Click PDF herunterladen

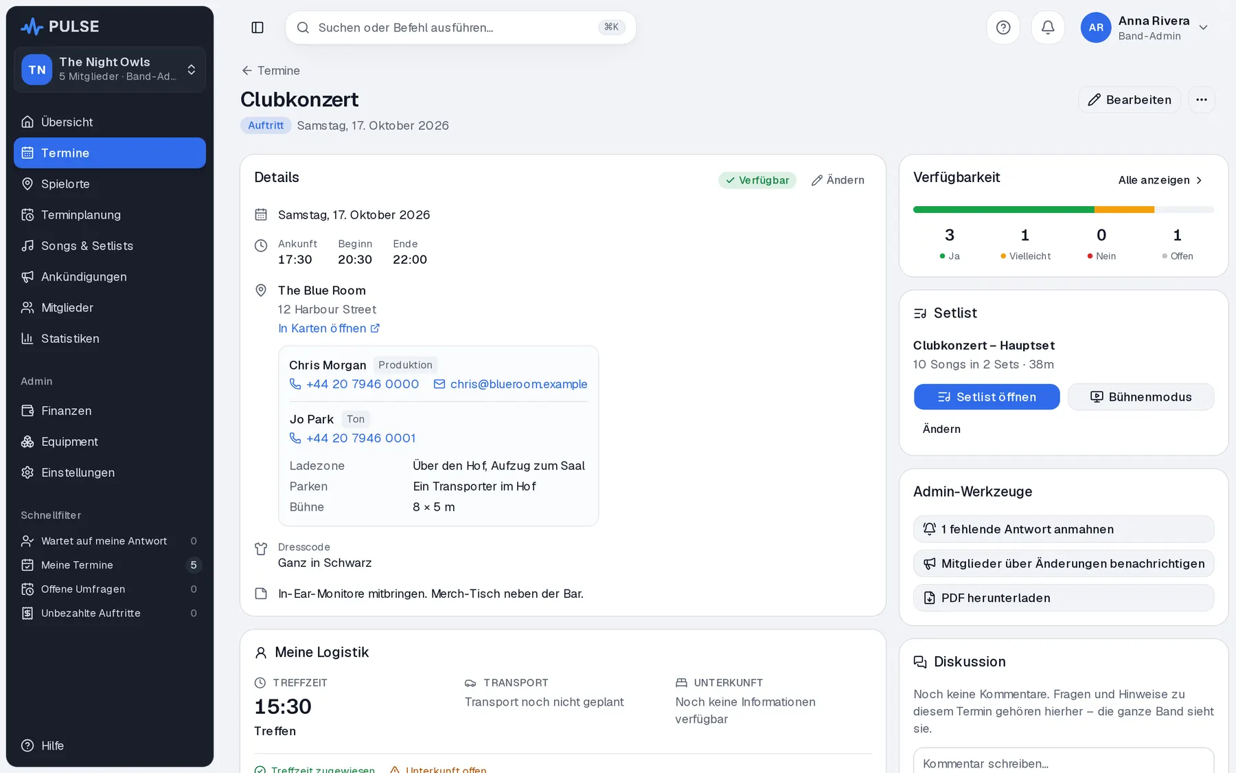[1064, 598]
